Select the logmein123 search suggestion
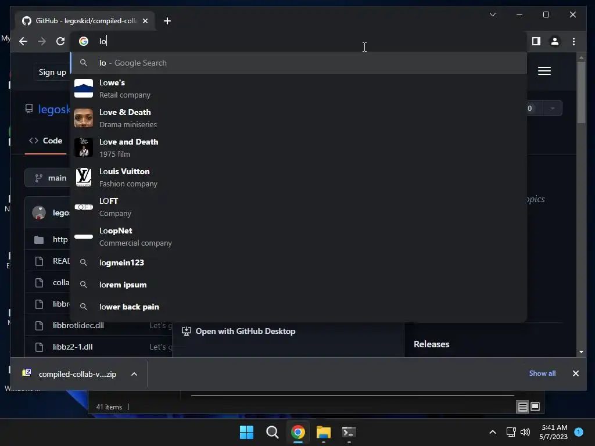This screenshot has height=446, width=595. (x=299, y=262)
